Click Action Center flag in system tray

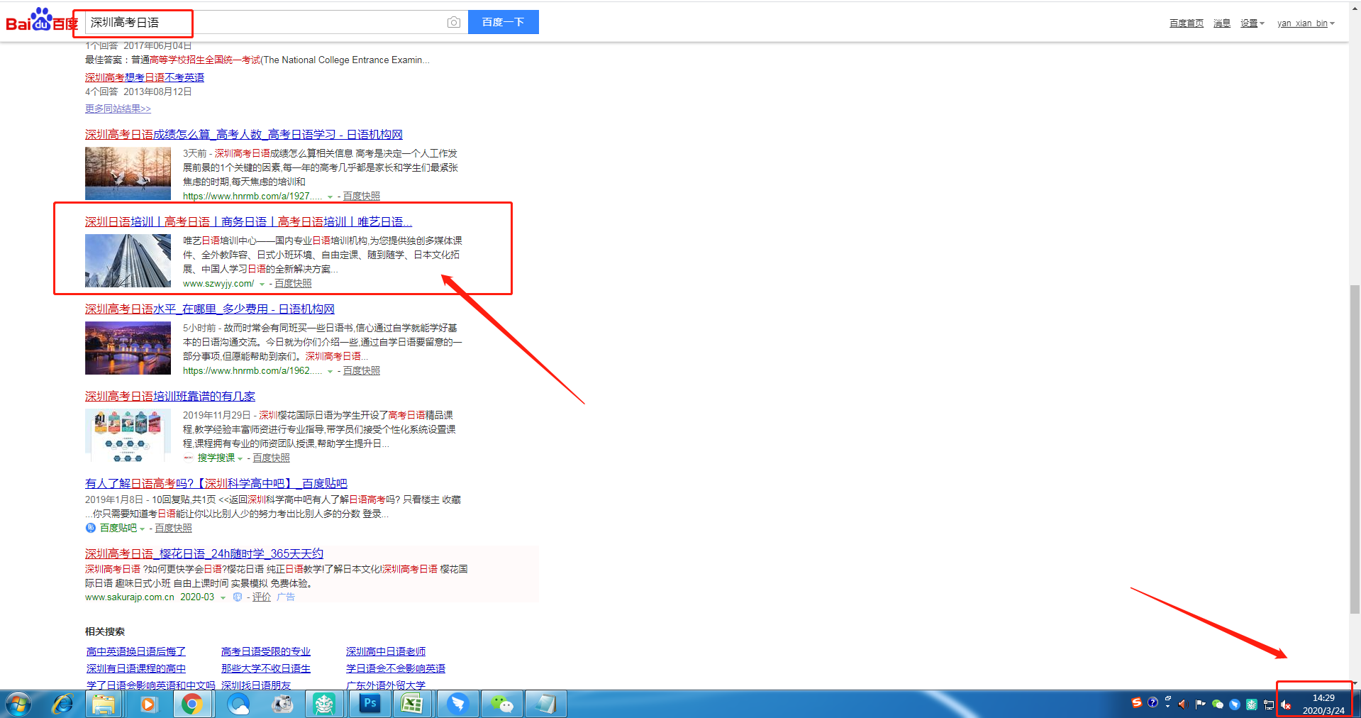coord(1200,705)
